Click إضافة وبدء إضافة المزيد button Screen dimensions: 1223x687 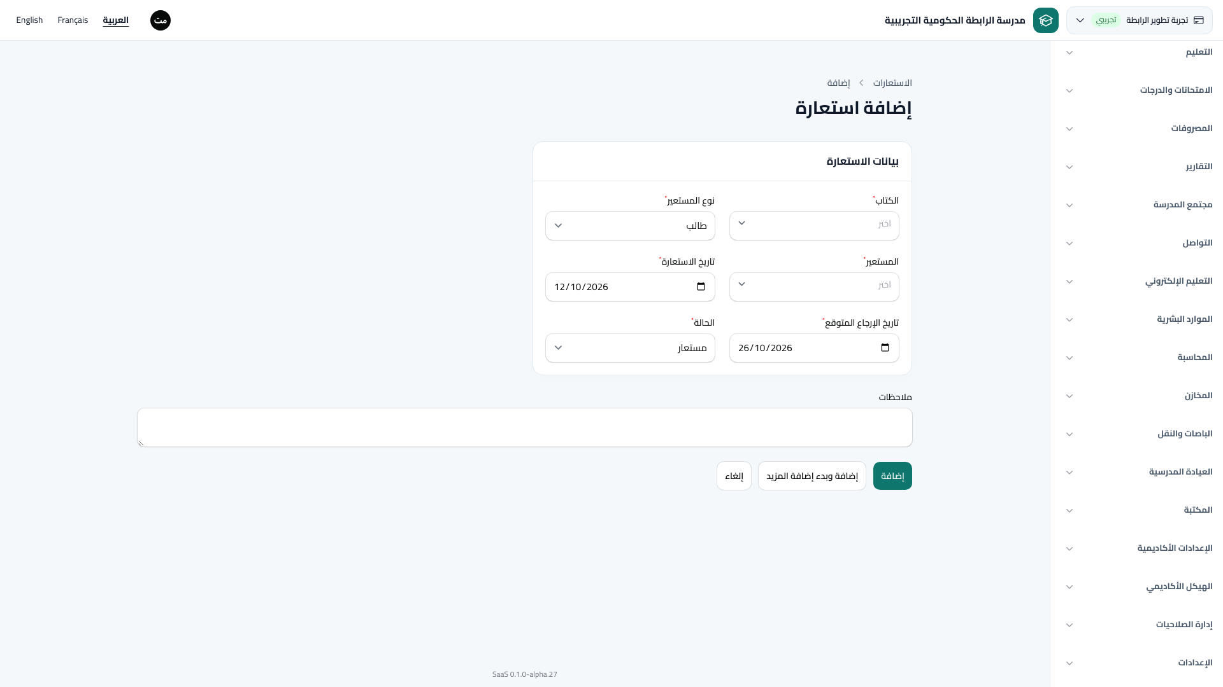(x=812, y=476)
